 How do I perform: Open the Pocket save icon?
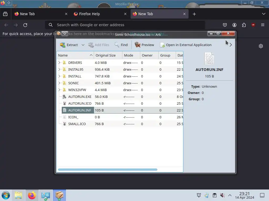[x=225, y=25]
